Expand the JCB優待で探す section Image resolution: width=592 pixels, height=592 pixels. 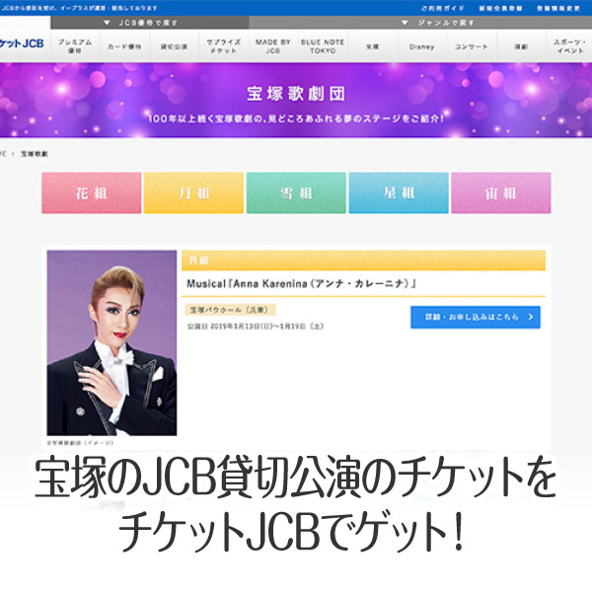[x=150, y=23]
